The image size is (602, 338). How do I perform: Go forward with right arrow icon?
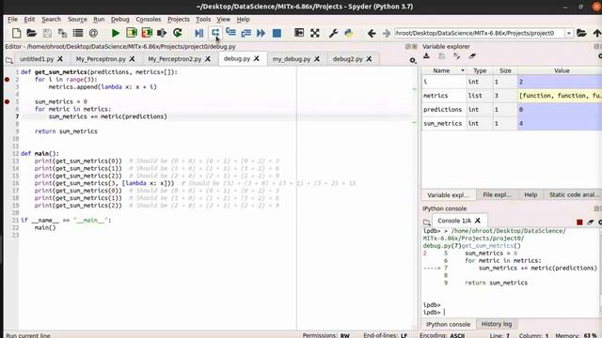tap(387, 34)
